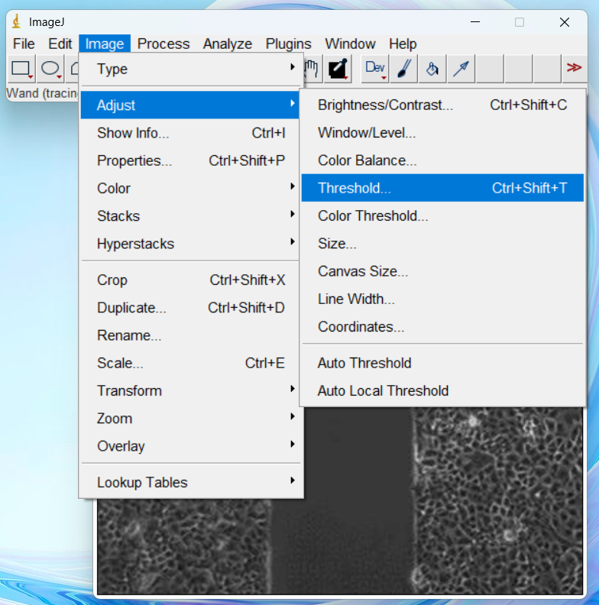The height and width of the screenshot is (605, 599).
Task: Open the Plugins menu
Action: tap(288, 44)
